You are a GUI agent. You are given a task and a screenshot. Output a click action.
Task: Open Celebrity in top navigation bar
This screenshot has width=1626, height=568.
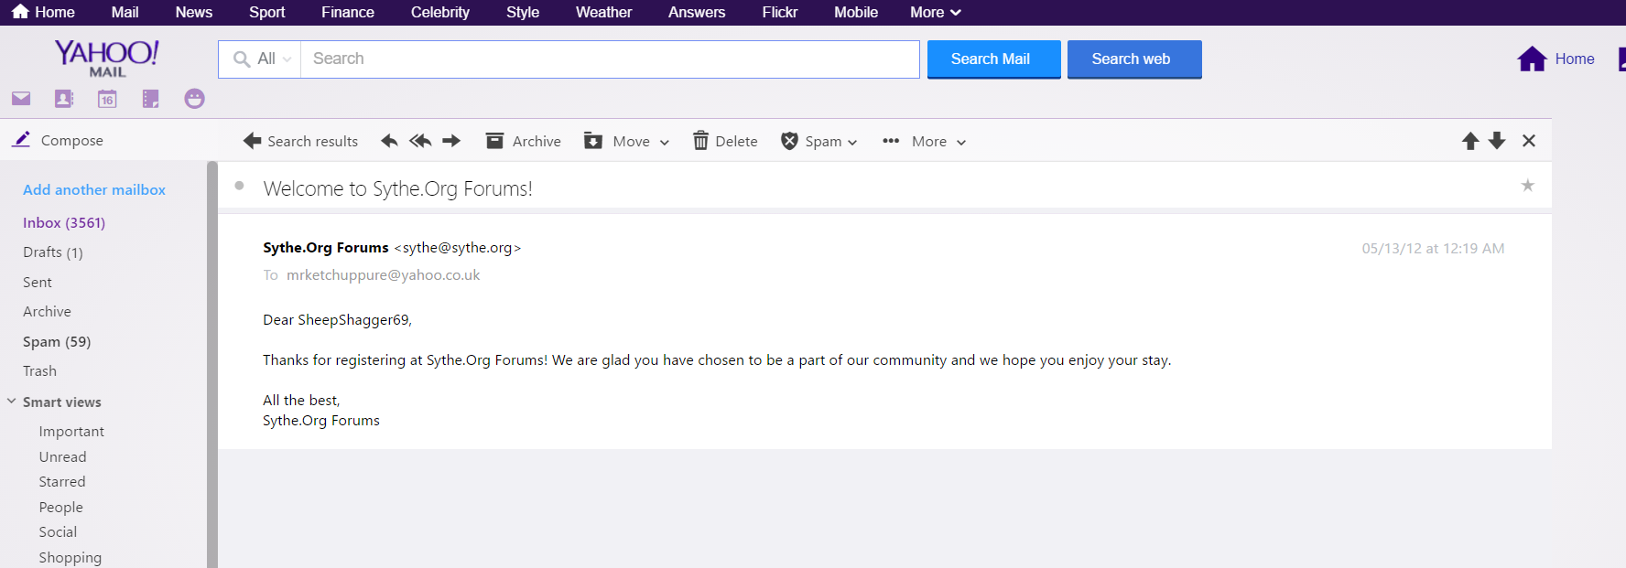[440, 12]
